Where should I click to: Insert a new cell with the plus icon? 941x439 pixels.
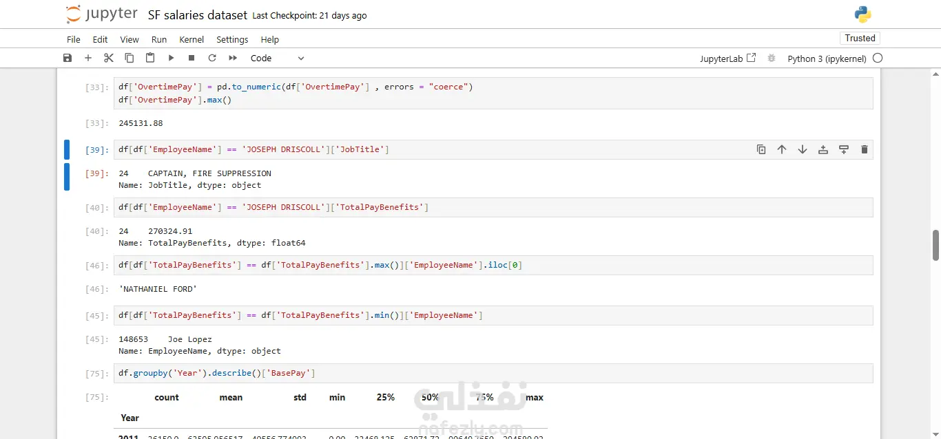point(88,58)
